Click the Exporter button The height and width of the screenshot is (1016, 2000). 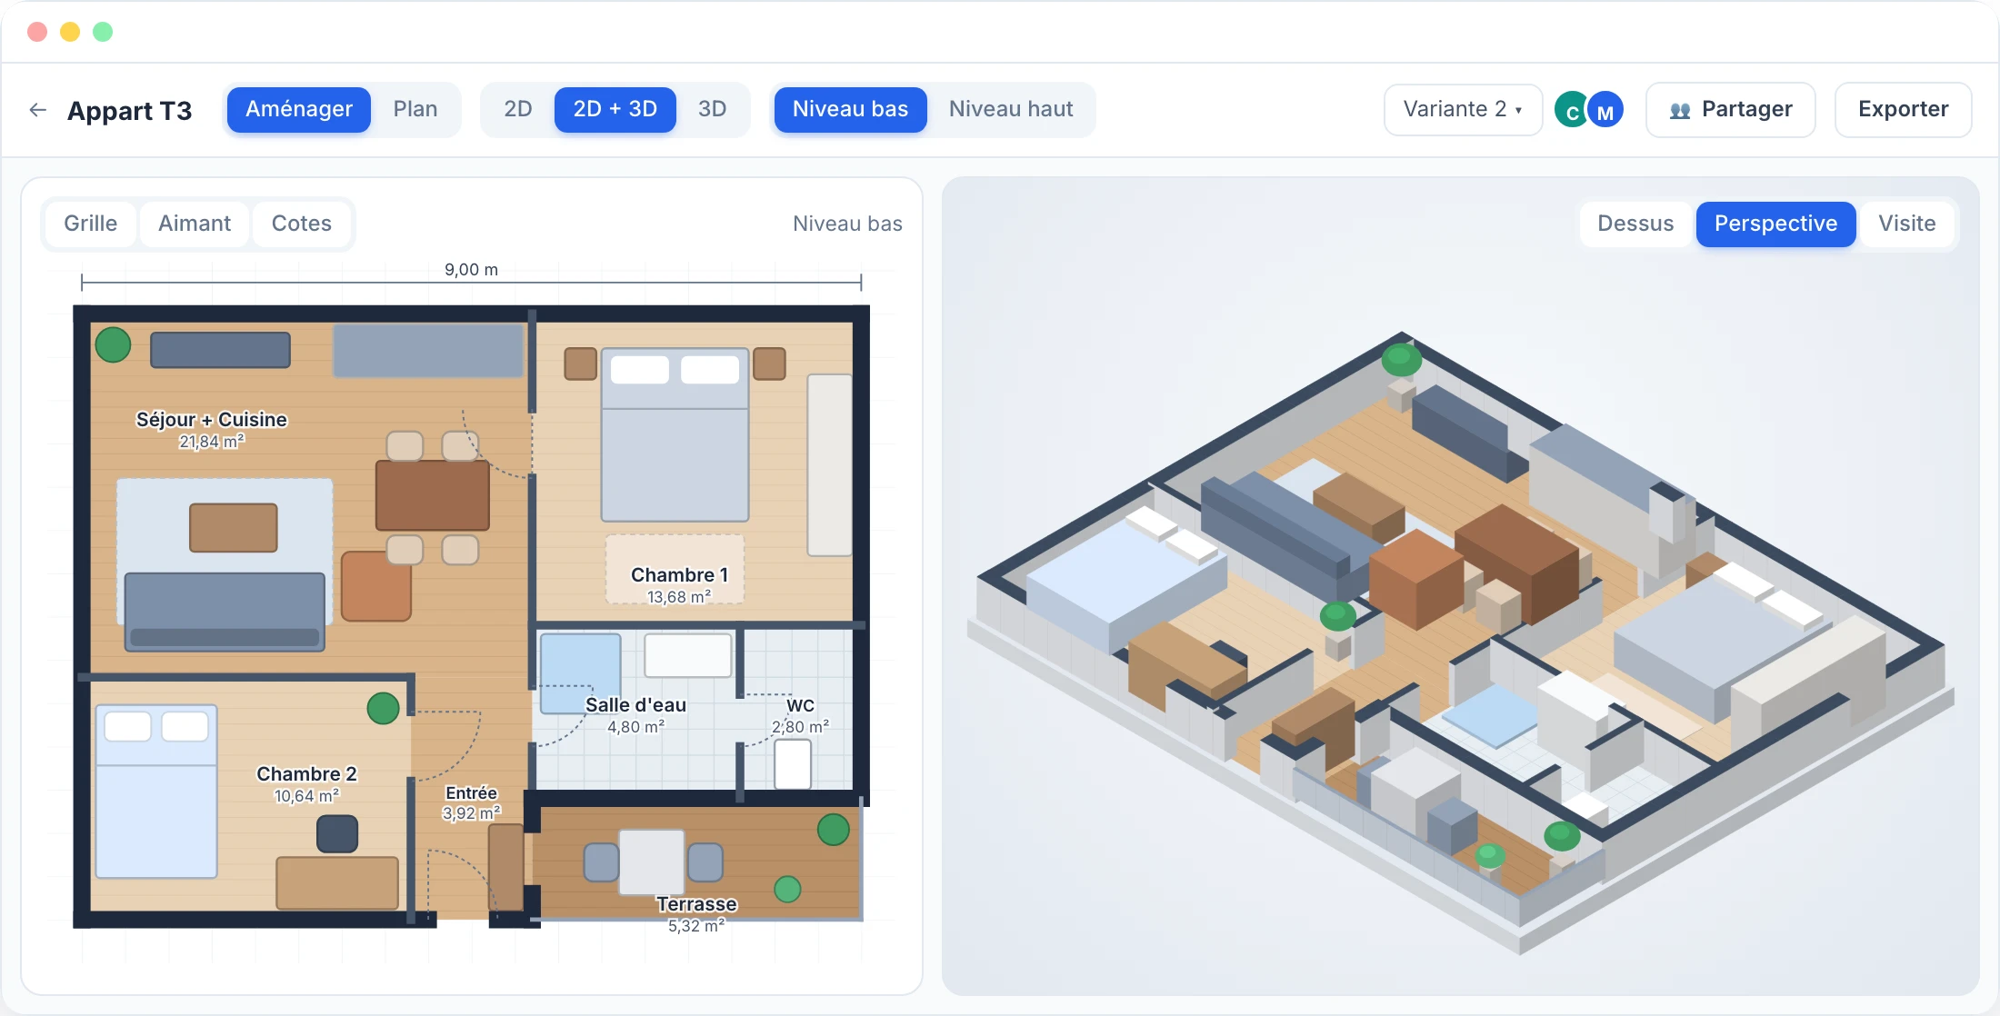(x=1903, y=110)
